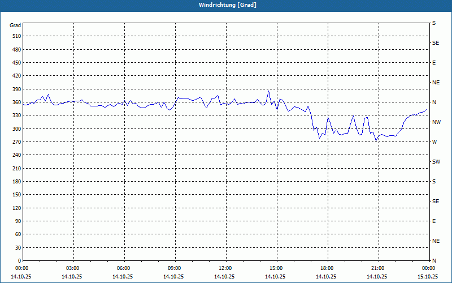Choose the 60 degree axis label
Viewport: 452px width, 283px height.
[18, 234]
